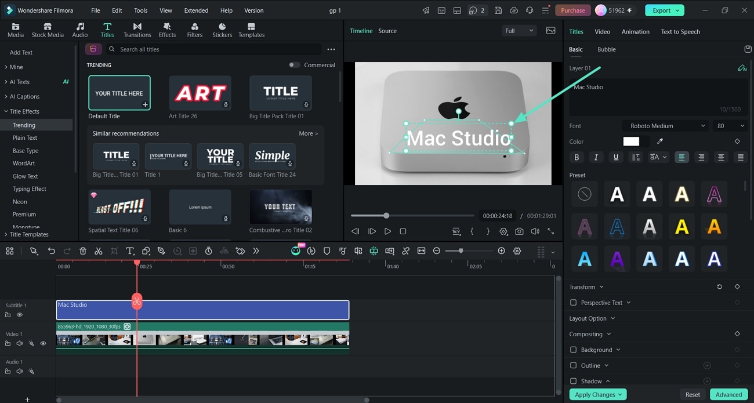Open the Full preview quality dropdown
The image size is (754, 403).
pos(519,31)
